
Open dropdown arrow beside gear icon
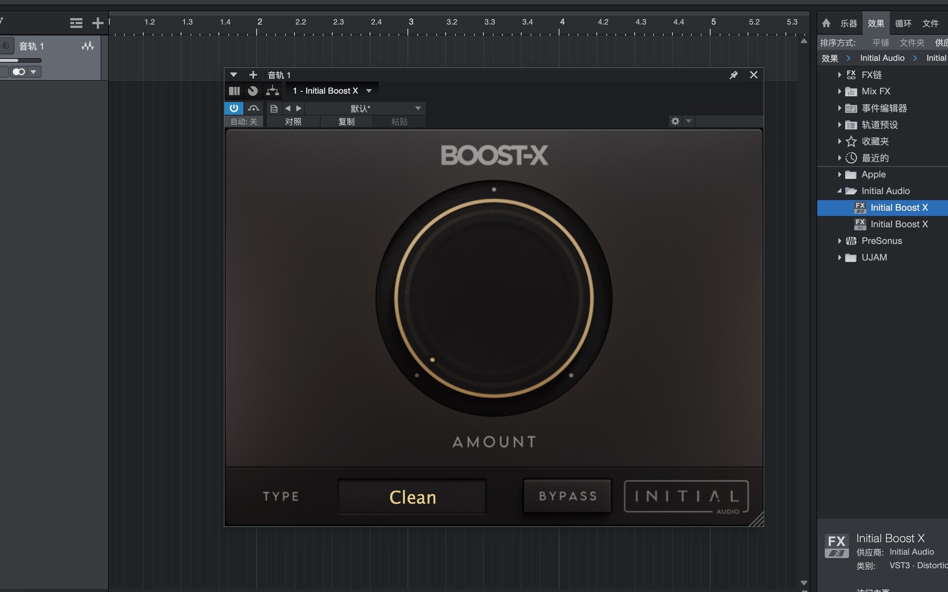pos(689,121)
